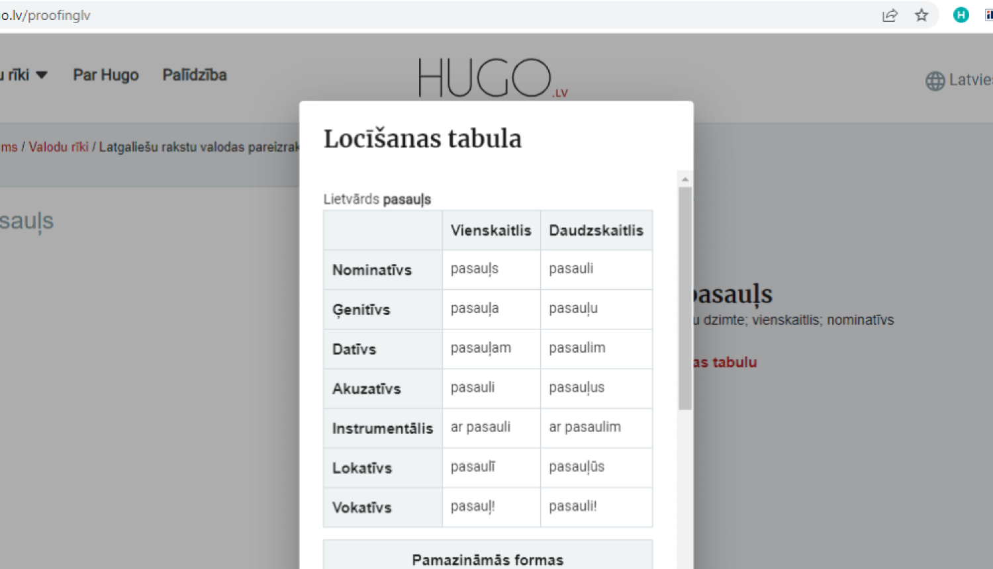Open the Latviešu language selector
Image resolution: width=993 pixels, height=569 pixels.
970,79
